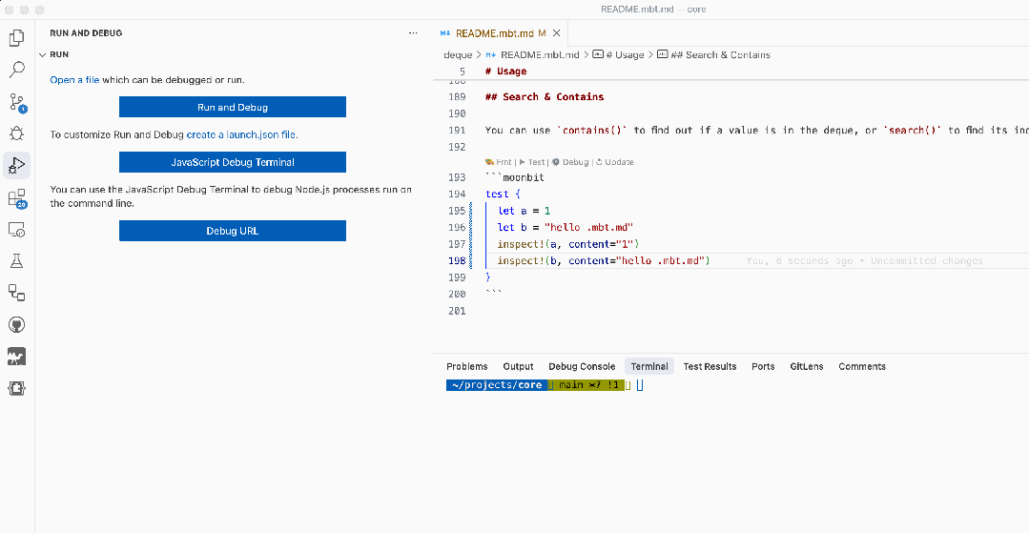Screen dimensions: 1029x533
Task: Click '## Search & Contains' breadcrumb segment
Action: click(x=714, y=54)
